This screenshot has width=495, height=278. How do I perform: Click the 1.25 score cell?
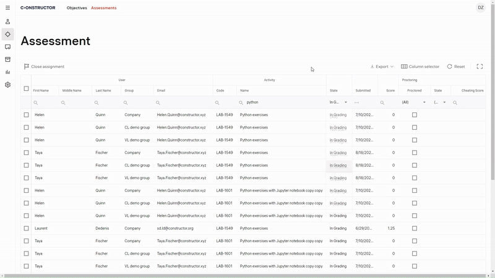[x=391, y=229]
